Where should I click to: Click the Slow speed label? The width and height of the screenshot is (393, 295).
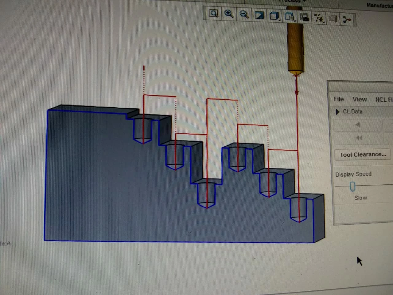pyautogui.click(x=361, y=198)
